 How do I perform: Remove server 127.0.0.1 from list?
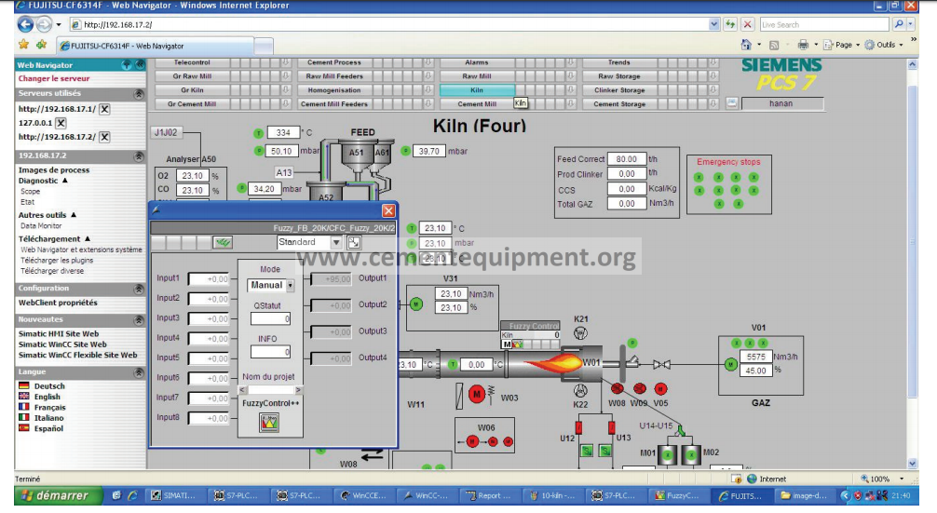click(x=61, y=123)
